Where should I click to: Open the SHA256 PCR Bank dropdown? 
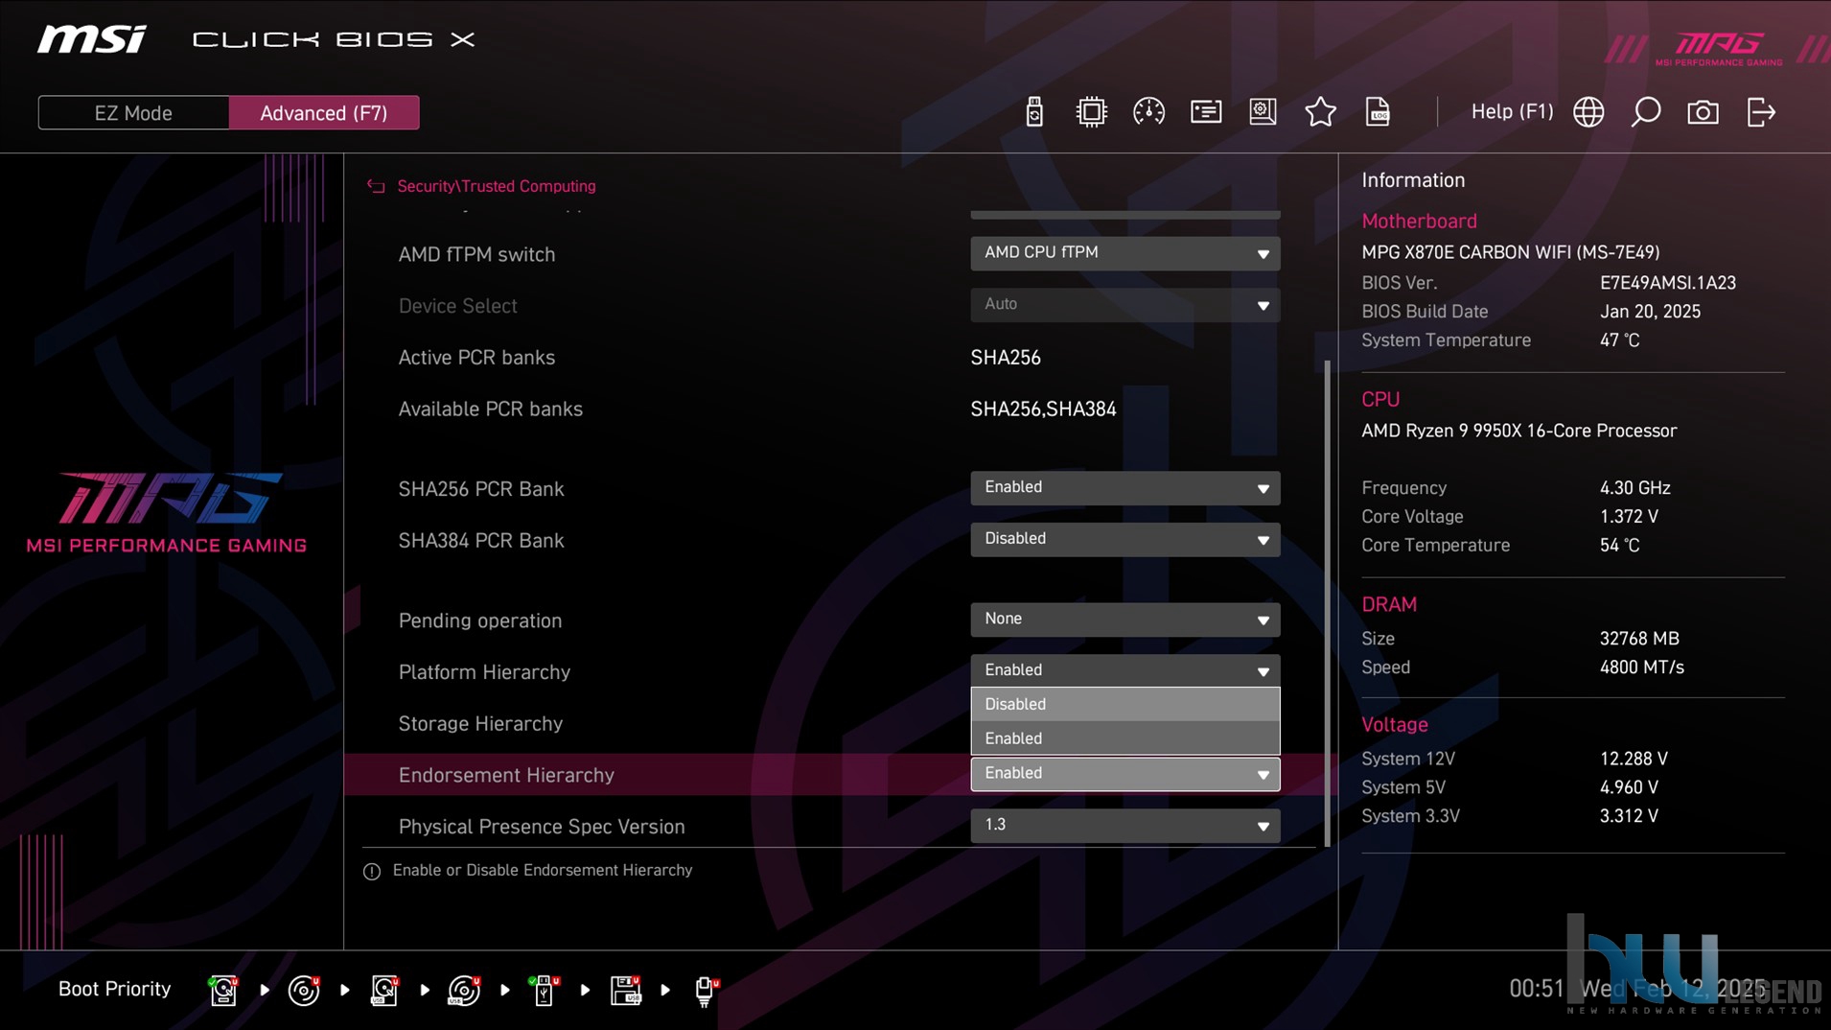click(x=1124, y=488)
